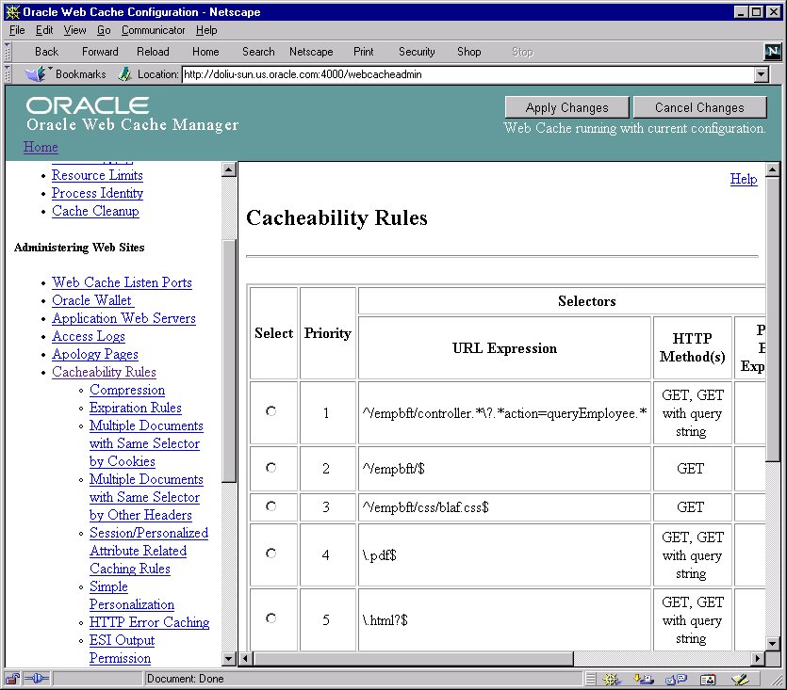The height and width of the screenshot is (690, 787).
Task: Open the Go menu
Action: [104, 30]
